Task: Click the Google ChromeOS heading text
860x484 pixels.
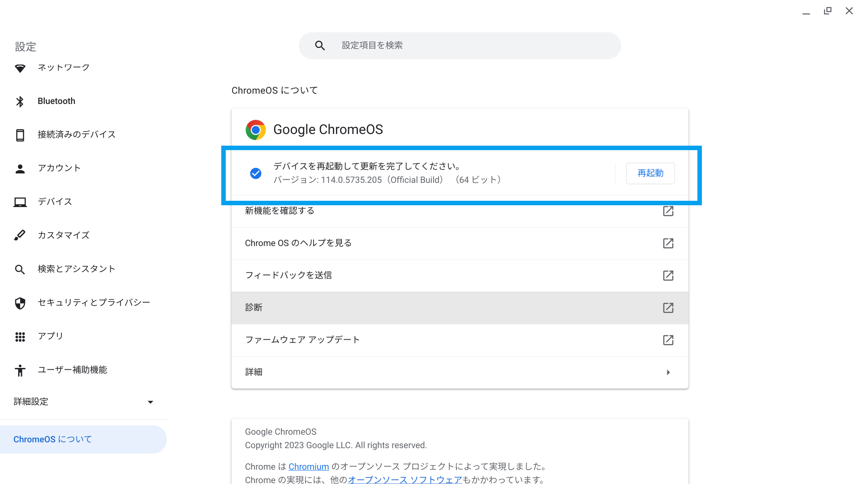Action: coord(328,130)
